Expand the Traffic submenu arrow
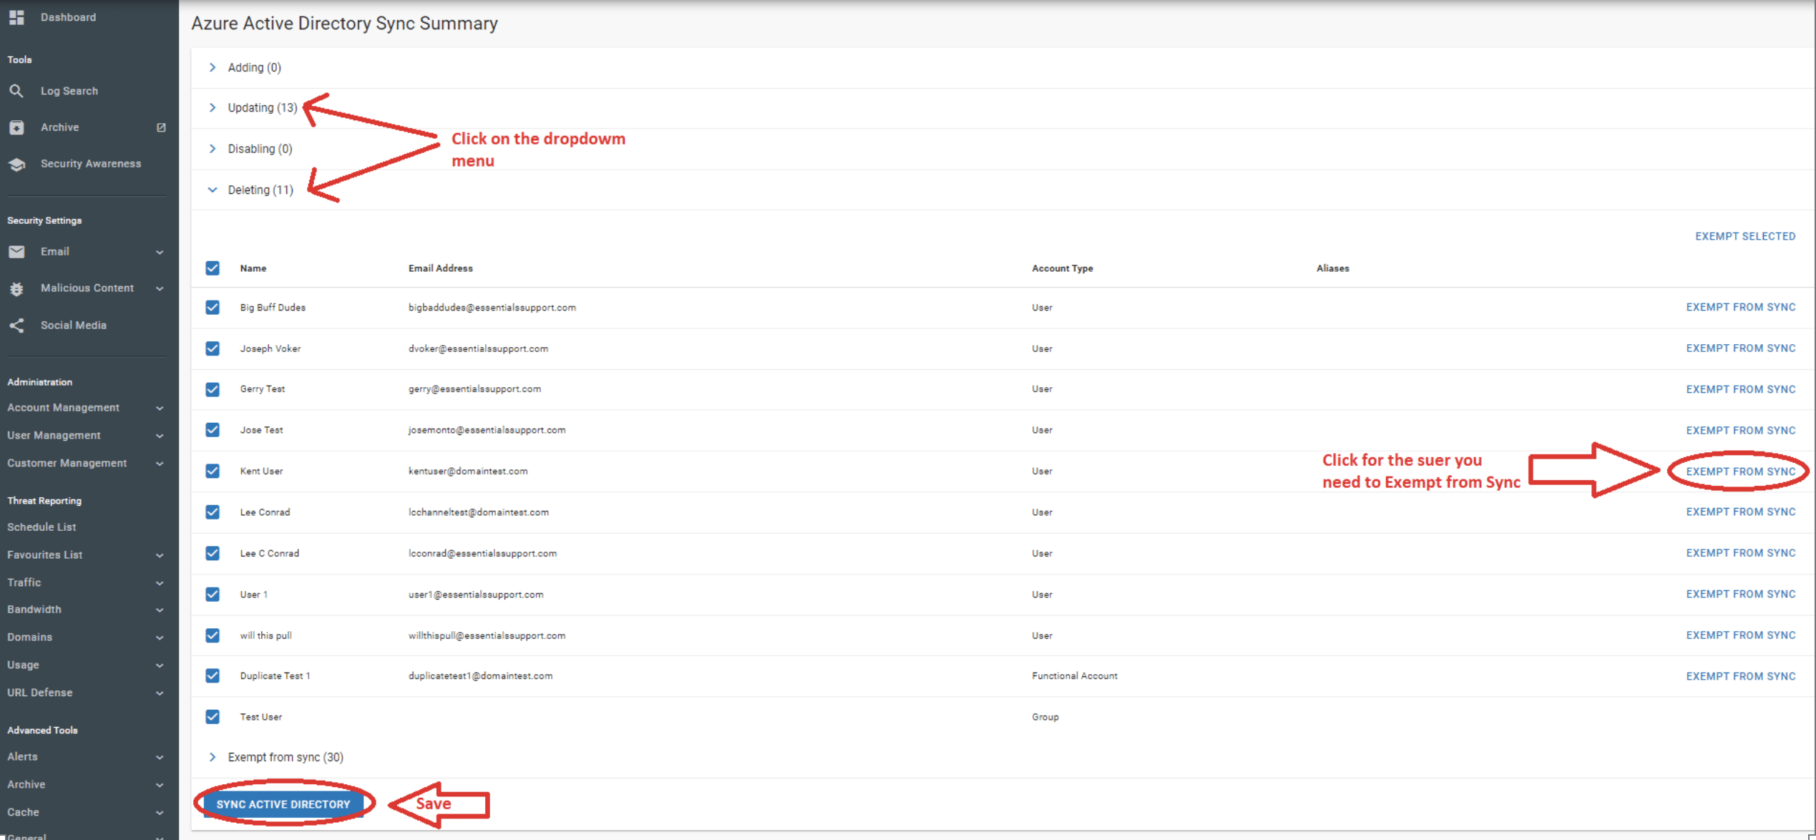This screenshot has height=840, width=1816. tap(160, 583)
